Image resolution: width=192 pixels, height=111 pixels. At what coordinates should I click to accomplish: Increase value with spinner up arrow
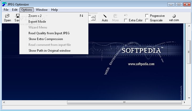coord(93,16)
